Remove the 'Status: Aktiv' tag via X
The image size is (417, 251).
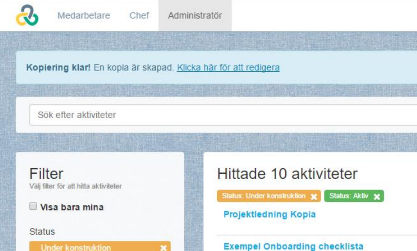pyautogui.click(x=376, y=196)
